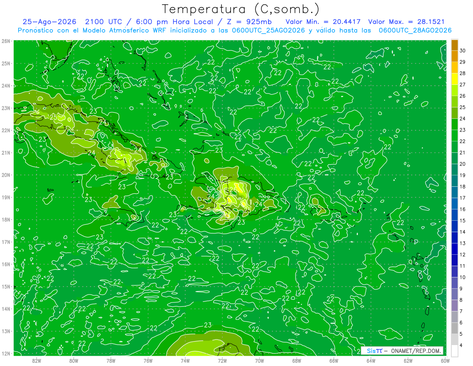Pick the white swatch below 4 on legend
Screen dimensions: 473x366
[454, 351]
